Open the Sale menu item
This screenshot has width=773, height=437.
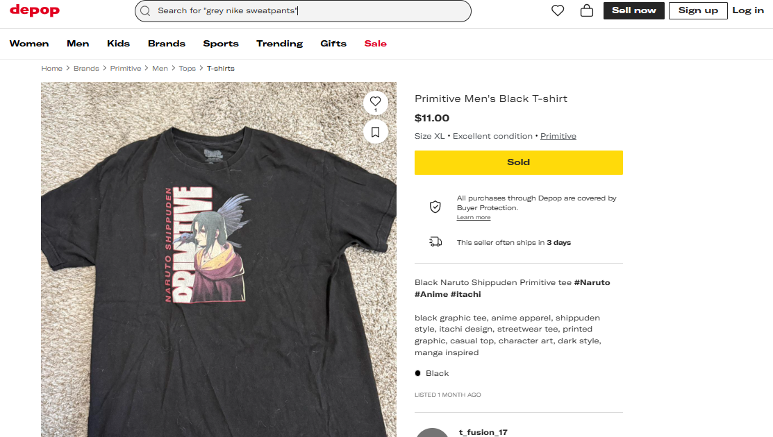point(375,44)
